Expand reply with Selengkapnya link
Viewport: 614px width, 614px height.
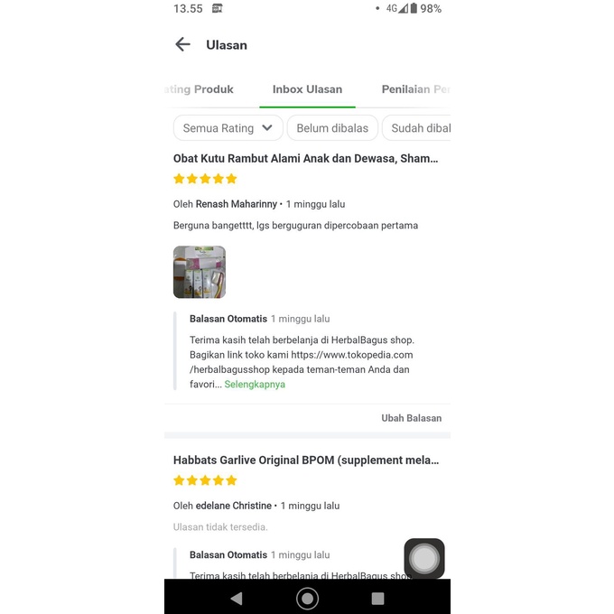(255, 384)
